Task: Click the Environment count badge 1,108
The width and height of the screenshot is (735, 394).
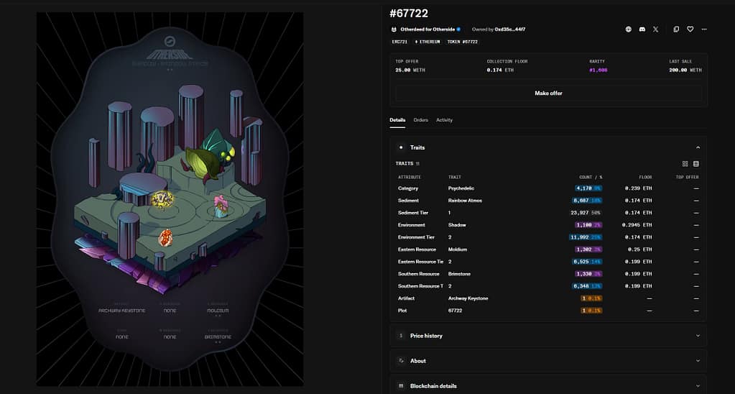Action: click(x=588, y=224)
